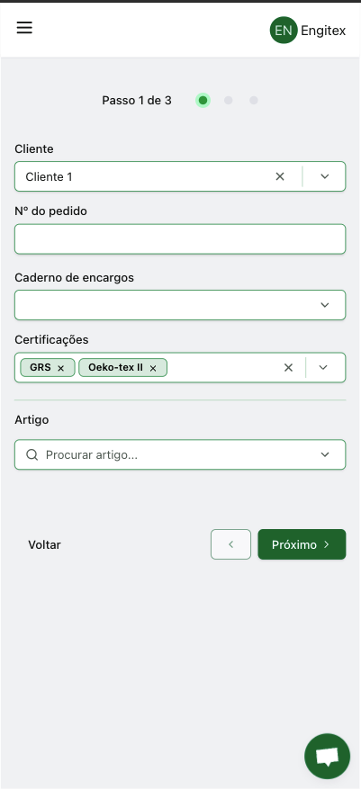The image size is (361, 790).
Task: Open the chat support bubble
Action: pos(327,756)
